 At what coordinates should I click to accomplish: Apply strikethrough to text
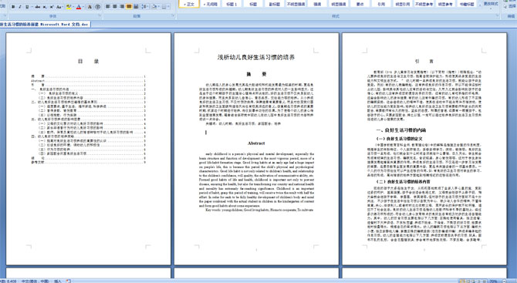point(38,7)
